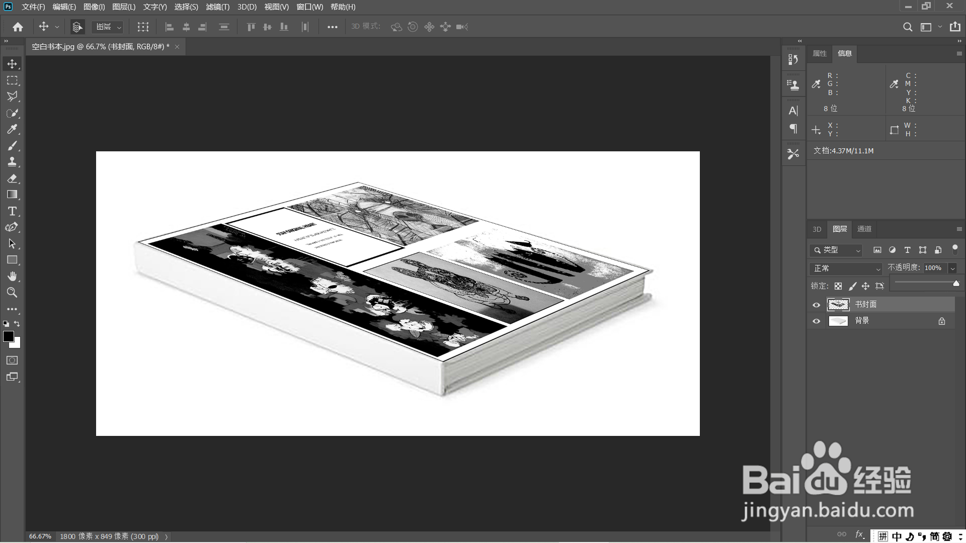
Task: Change screen mode from the toolbox
Action: 12,377
